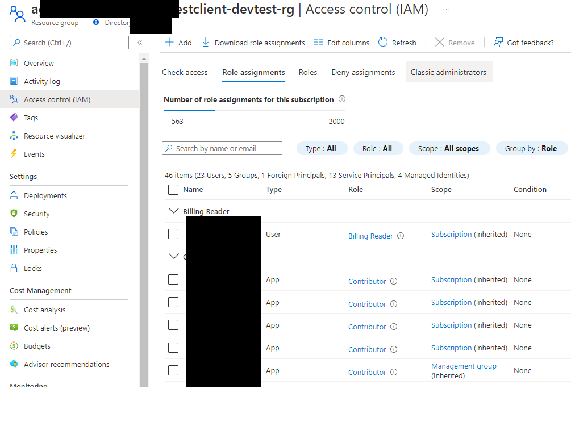Check the fourth Contributor App row checkbox
The image size is (571, 426).
click(x=173, y=348)
